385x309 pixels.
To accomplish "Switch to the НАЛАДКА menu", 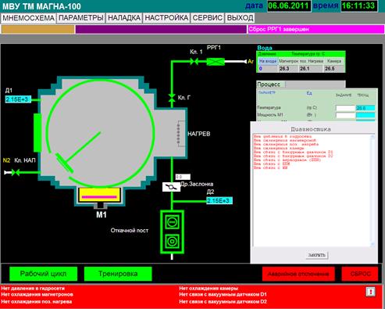I will [124, 18].
